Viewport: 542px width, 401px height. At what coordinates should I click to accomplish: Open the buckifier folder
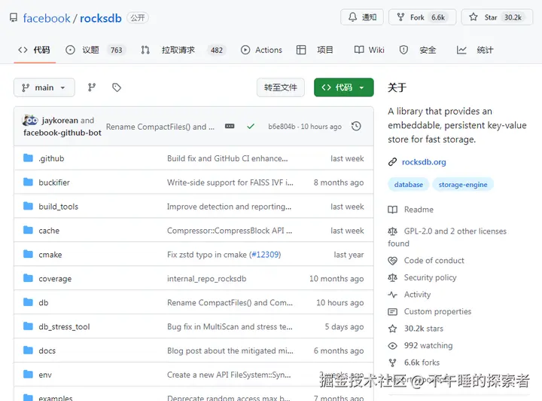tap(54, 182)
